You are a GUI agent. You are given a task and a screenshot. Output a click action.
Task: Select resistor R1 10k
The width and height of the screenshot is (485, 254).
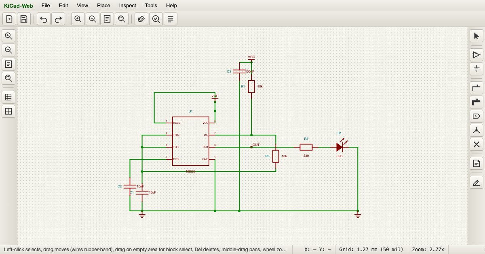click(251, 87)
